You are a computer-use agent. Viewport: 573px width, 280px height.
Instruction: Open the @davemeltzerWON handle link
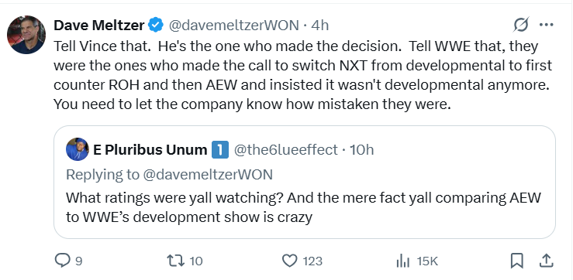(x=233, y=26)
